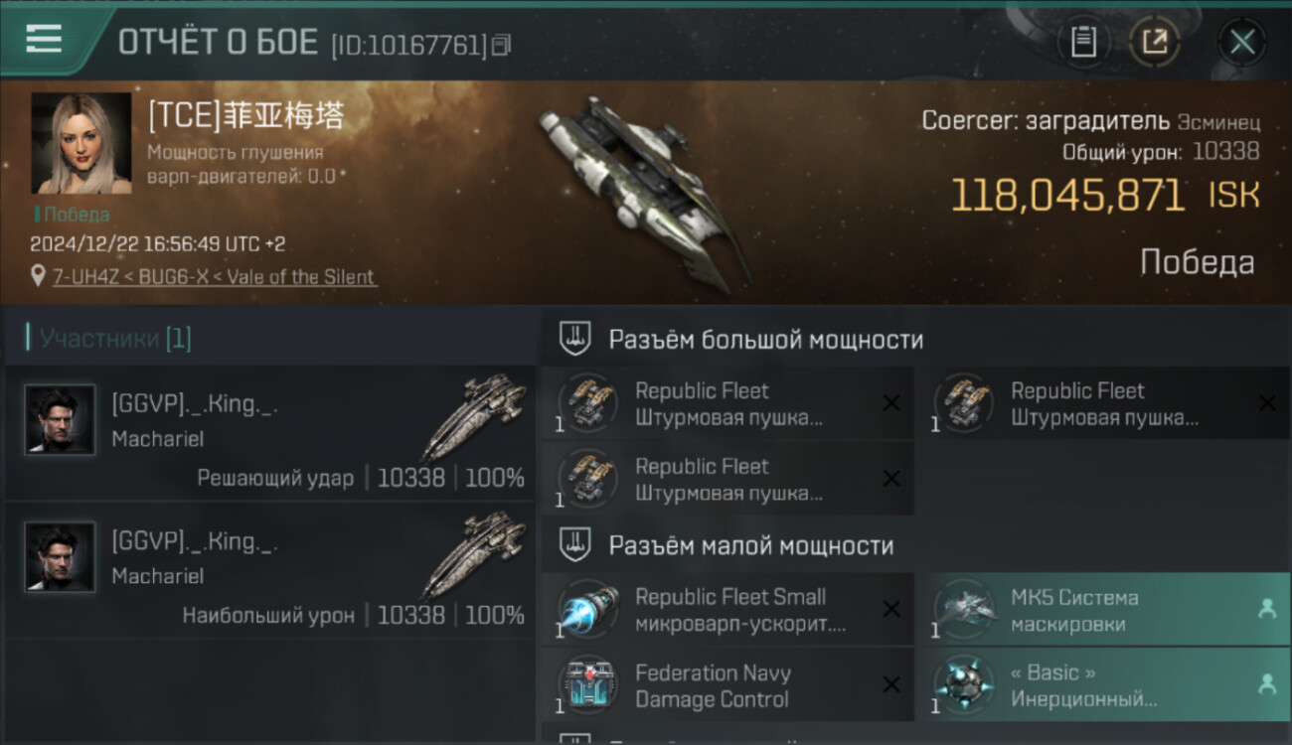Select the second Machariel ship icon
This screenshot has height=745, width=1292.
[x=475, y=551]
